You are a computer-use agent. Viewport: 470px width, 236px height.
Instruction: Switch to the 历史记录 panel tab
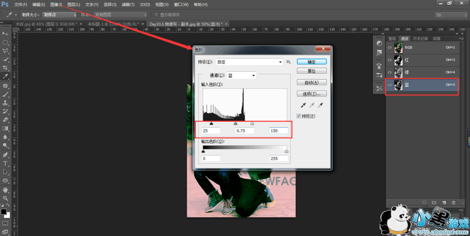420,39
